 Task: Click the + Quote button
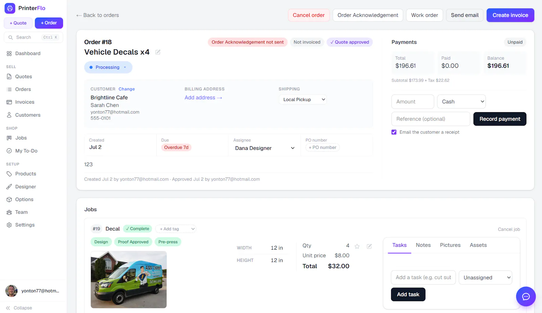[18, 23]
